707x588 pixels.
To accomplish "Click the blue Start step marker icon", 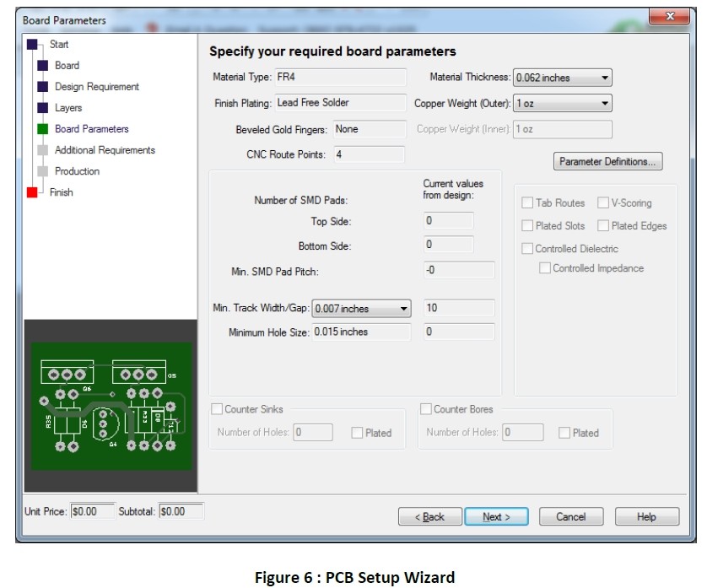I will tap(33, 44).
